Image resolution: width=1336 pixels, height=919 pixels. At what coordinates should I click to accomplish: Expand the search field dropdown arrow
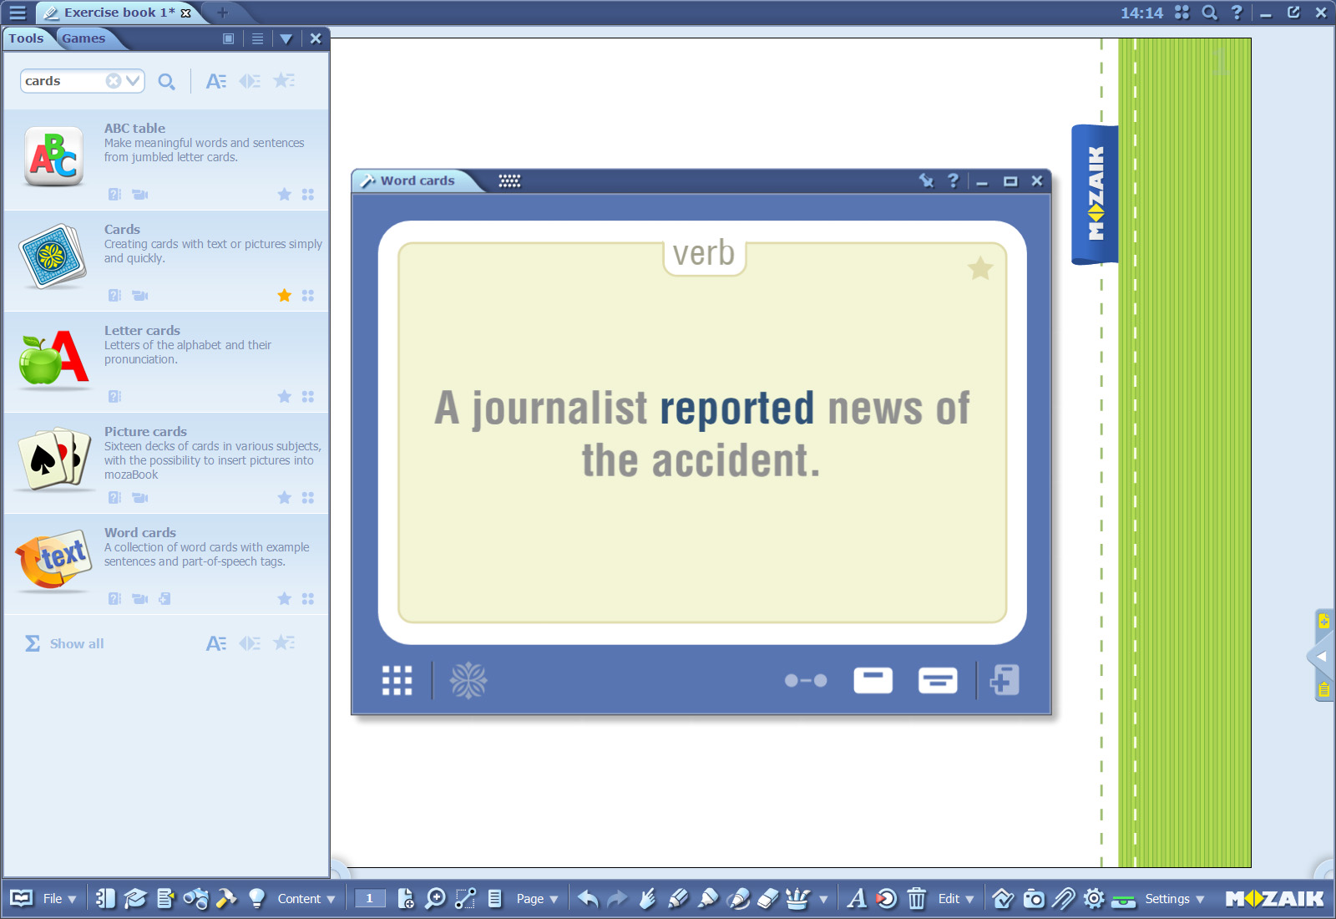click(x=133, y=81)
